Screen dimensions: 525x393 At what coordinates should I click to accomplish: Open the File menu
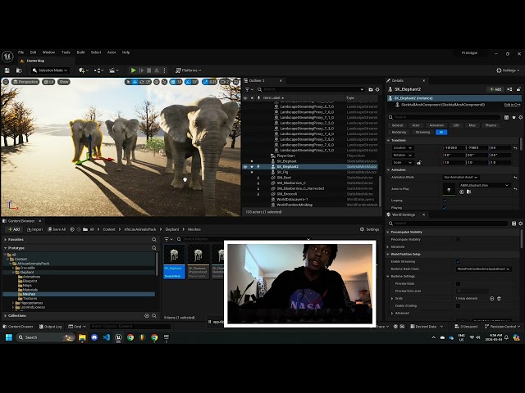click(x=21, y=52)
